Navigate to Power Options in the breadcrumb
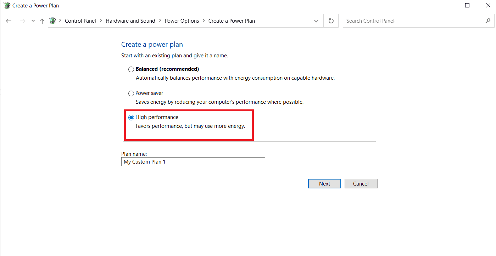This screenshot has height=256, width=496. tap(182, 21)
